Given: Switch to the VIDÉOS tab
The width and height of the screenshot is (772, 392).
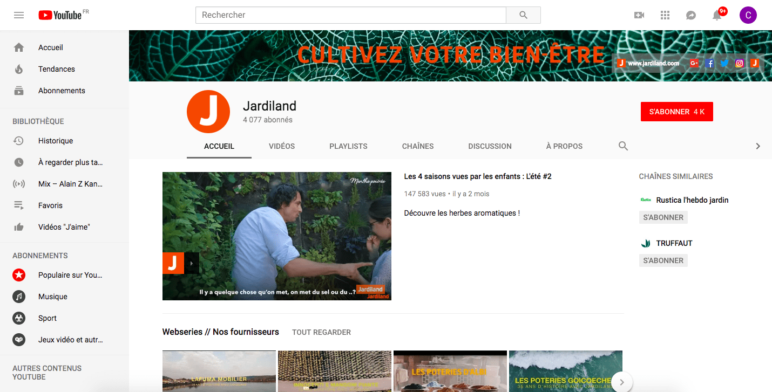Looking at the screenshot, I should coord(282,146).
